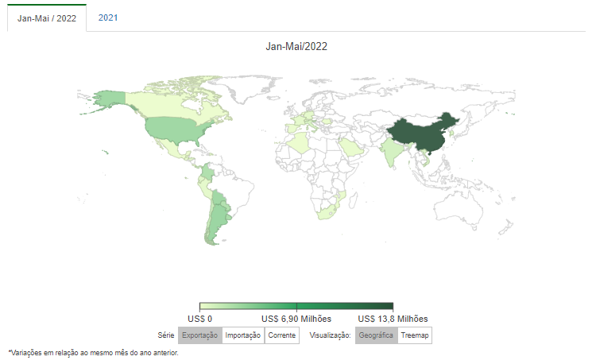Click the United States on the map
Viewport: 596px width, 364px height.
point(175,130)
